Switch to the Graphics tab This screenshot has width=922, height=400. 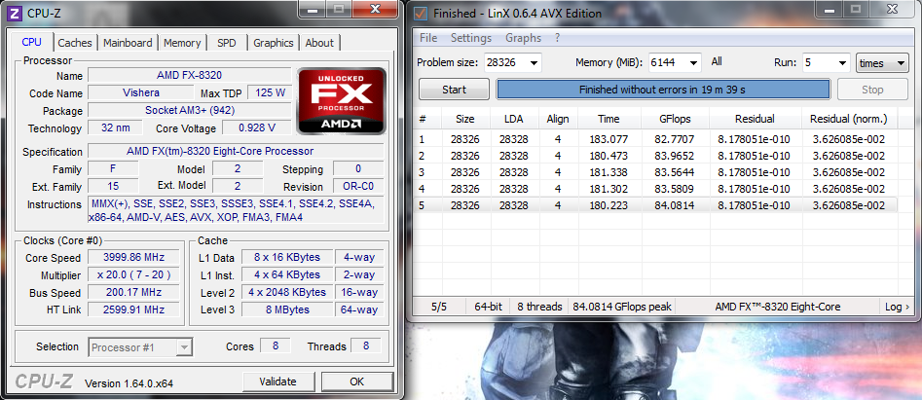(274, 43)
